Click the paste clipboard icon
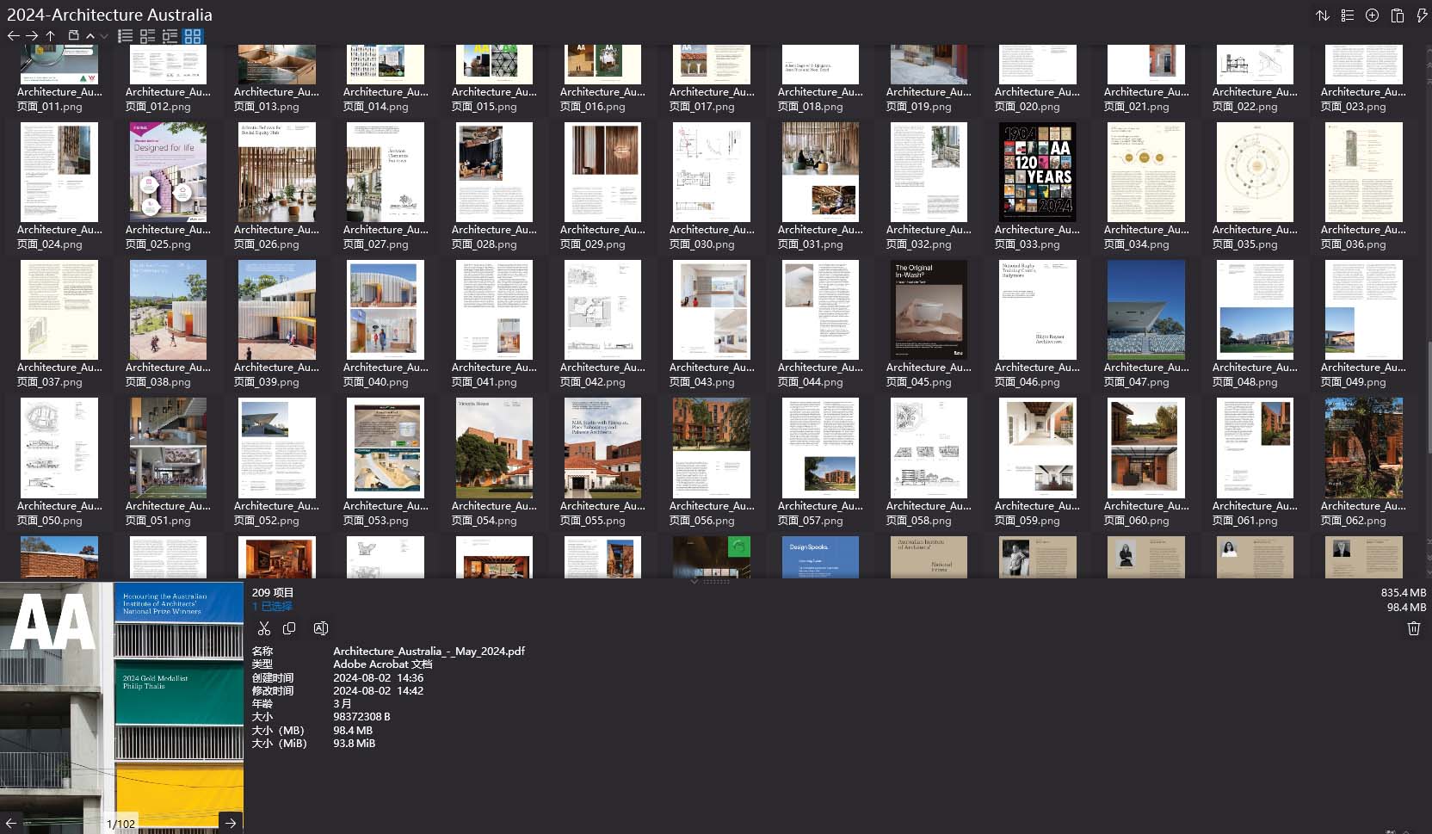Viewport: 1432px width, 834px height. [x=1398, y=15]
